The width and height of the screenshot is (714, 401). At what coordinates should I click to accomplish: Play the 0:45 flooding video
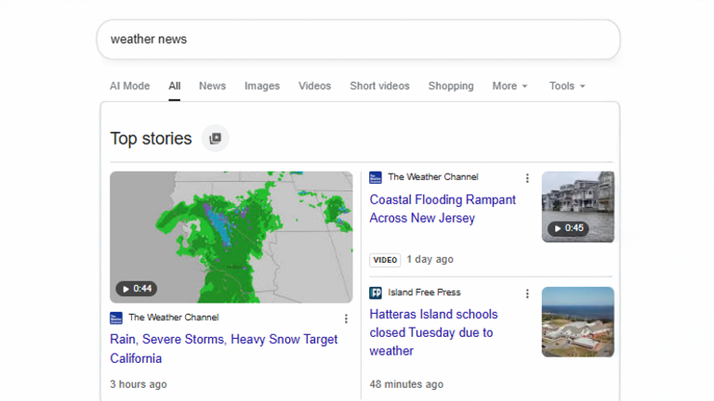(x=568, y=228)
